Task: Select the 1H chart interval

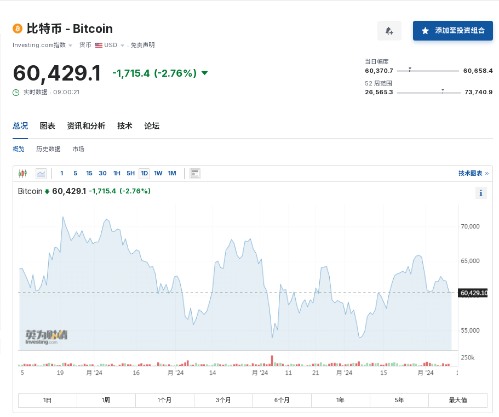Action: pos(116,173)
